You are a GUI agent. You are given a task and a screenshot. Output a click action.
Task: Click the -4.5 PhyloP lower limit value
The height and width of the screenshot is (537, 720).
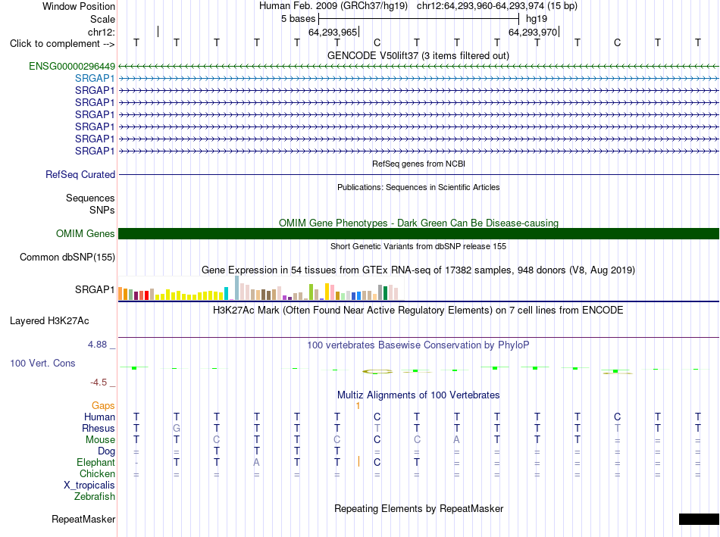(x=99, y=382)
